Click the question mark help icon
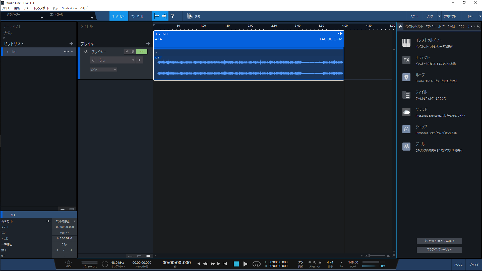The width and height of the screenshot is (482, 271). pyautogui.click(x=172, y=16)
